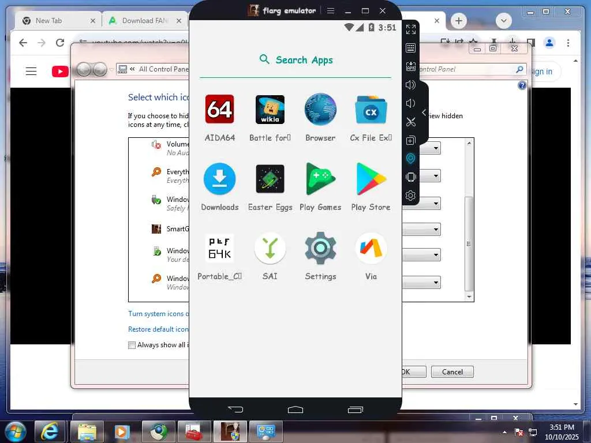Click the emulator multi-instance plus icon
591x443 pixels.
[410, 140]
